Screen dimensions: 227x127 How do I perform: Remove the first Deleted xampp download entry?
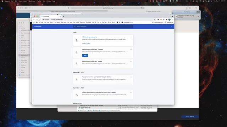pyautogui.click(x=131, y=61)
